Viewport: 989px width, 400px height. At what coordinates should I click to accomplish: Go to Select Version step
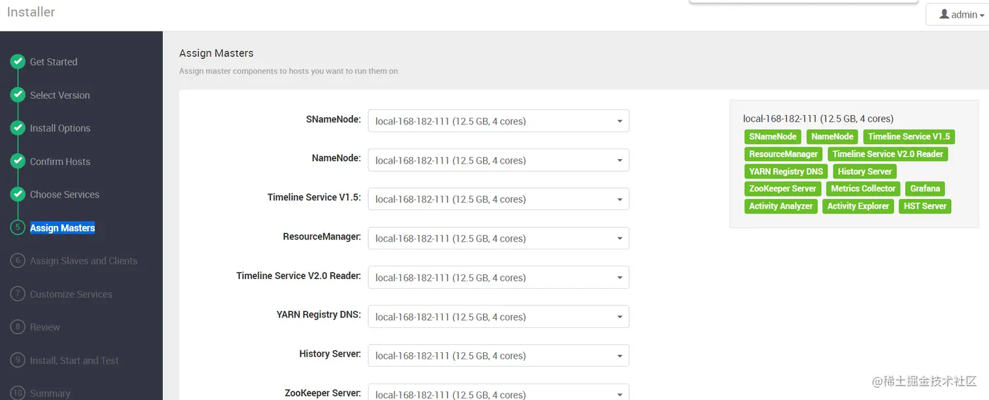pyautogui.click(x=60, y=95)
